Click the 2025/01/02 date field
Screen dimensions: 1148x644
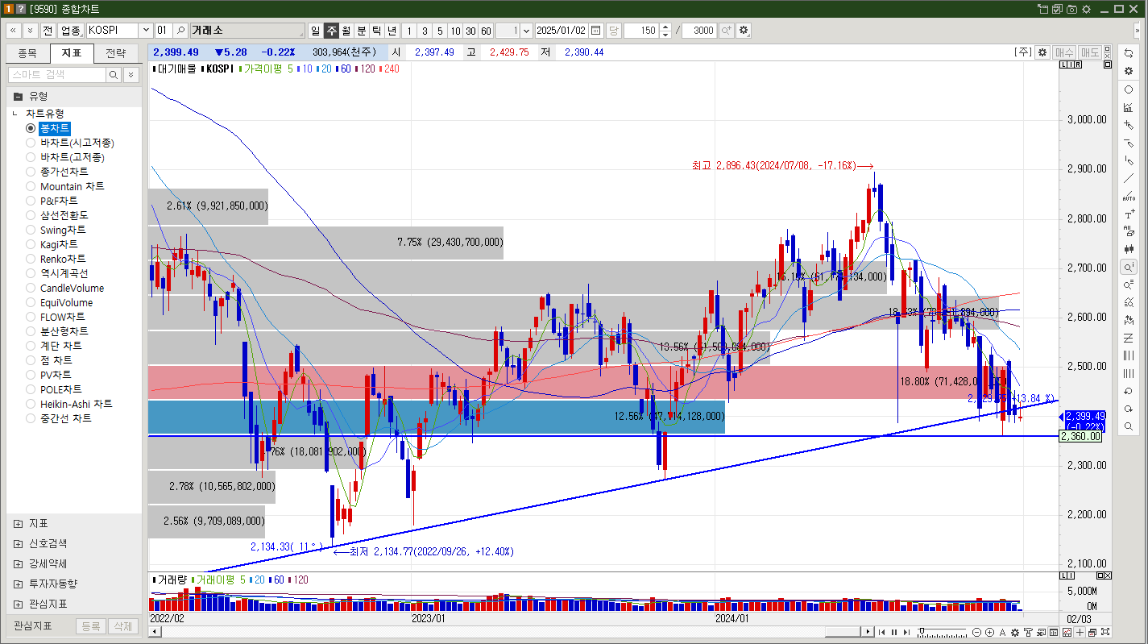tap(562, 31)
